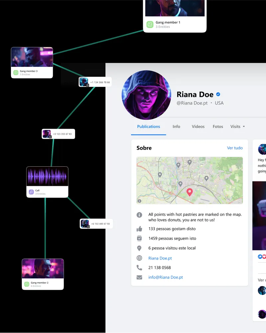Open the Riana Doe.pt website link

tap(160, 258)
